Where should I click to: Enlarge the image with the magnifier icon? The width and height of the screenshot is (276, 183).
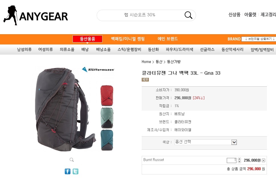pos(72,160)
